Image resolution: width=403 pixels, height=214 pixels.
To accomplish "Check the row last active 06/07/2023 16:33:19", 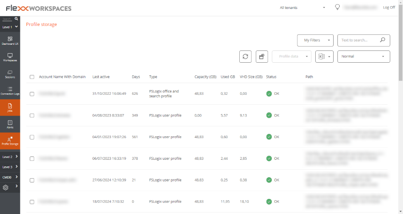I will coord(32,158).
